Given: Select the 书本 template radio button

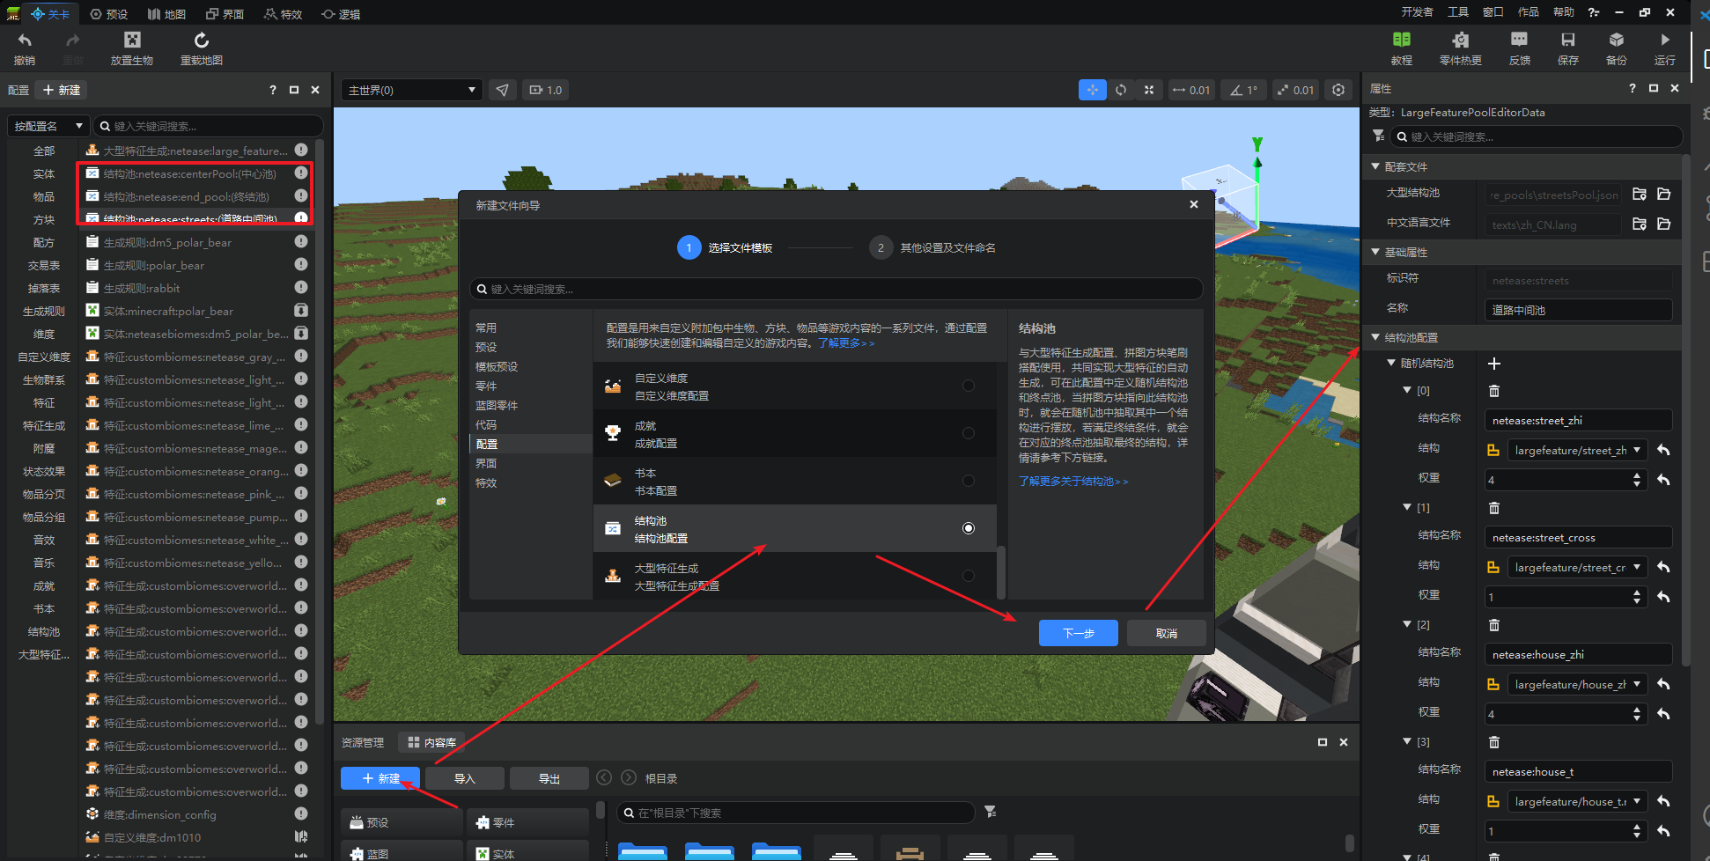Looking at the screenshot, I should pos(969,481).
